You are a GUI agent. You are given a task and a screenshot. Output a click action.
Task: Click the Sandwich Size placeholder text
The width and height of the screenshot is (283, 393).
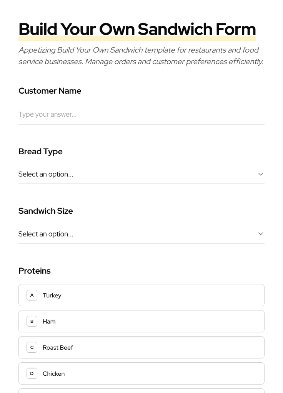46,234
